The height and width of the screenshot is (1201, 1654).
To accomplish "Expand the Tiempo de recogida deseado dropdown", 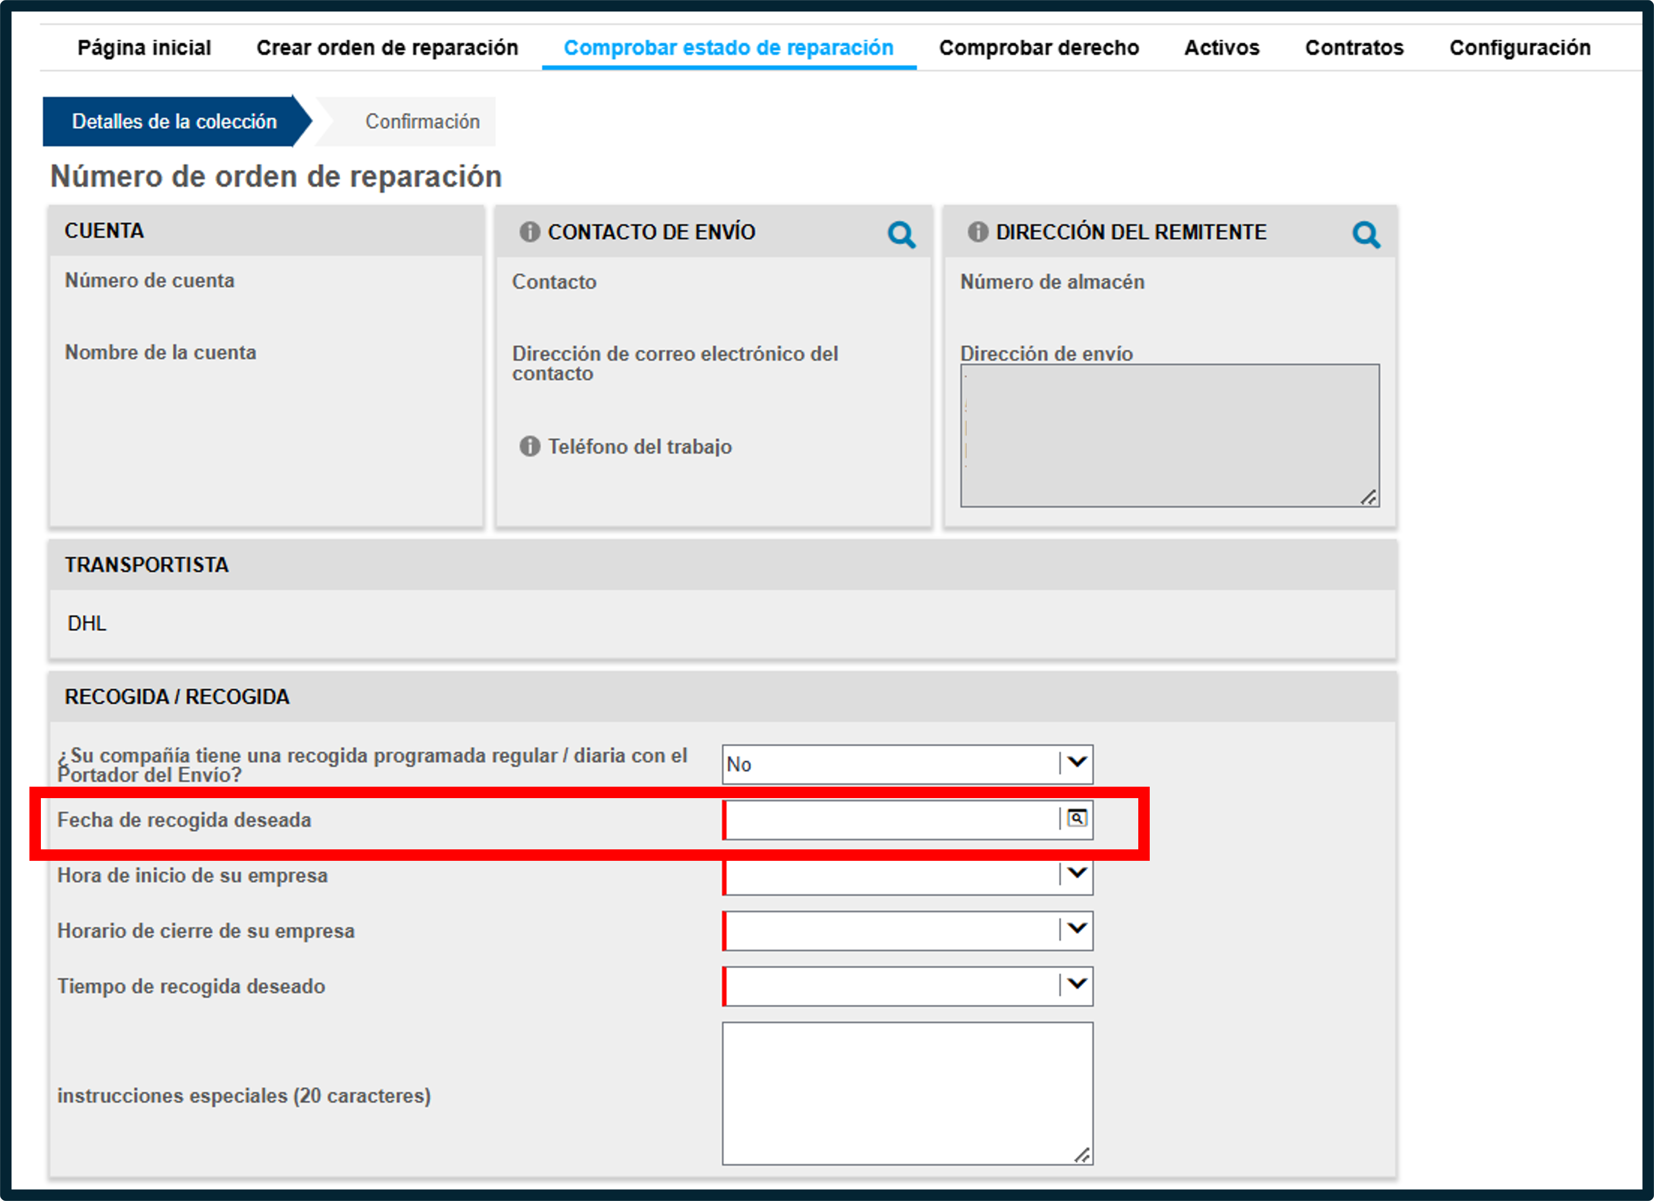I will (1077, 985).
